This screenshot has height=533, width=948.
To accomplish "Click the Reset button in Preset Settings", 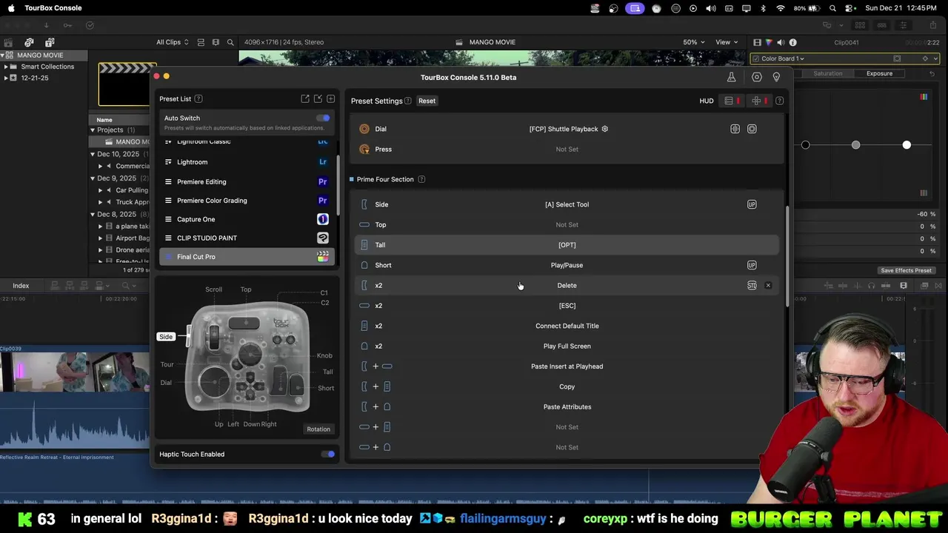I will (427, 101).
